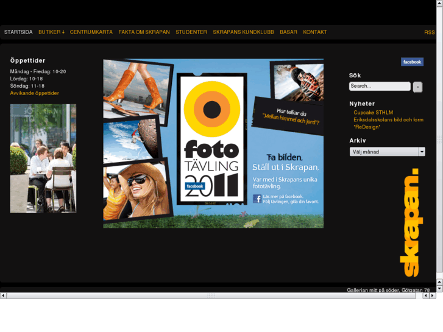Click the vertical scrollbar track
Screen dimensions: 443x332
pyautogui.click(x=439, y=140)
